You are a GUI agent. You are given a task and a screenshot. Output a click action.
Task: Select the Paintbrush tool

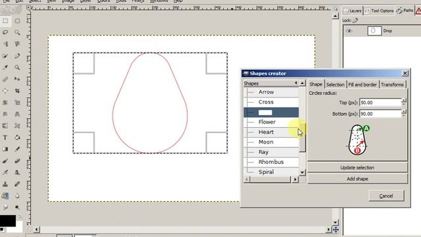pos(5,161)
